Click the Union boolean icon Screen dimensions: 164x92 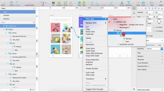pyautogui.click(x=92, y=3)
